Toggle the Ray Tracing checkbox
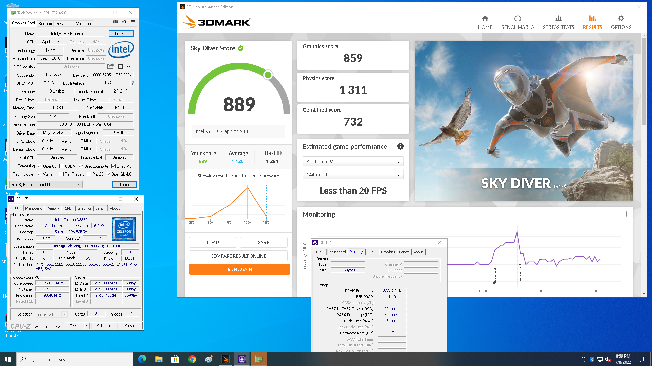The height and width of the screenshot is (366, 652). [x=61, y=174]
